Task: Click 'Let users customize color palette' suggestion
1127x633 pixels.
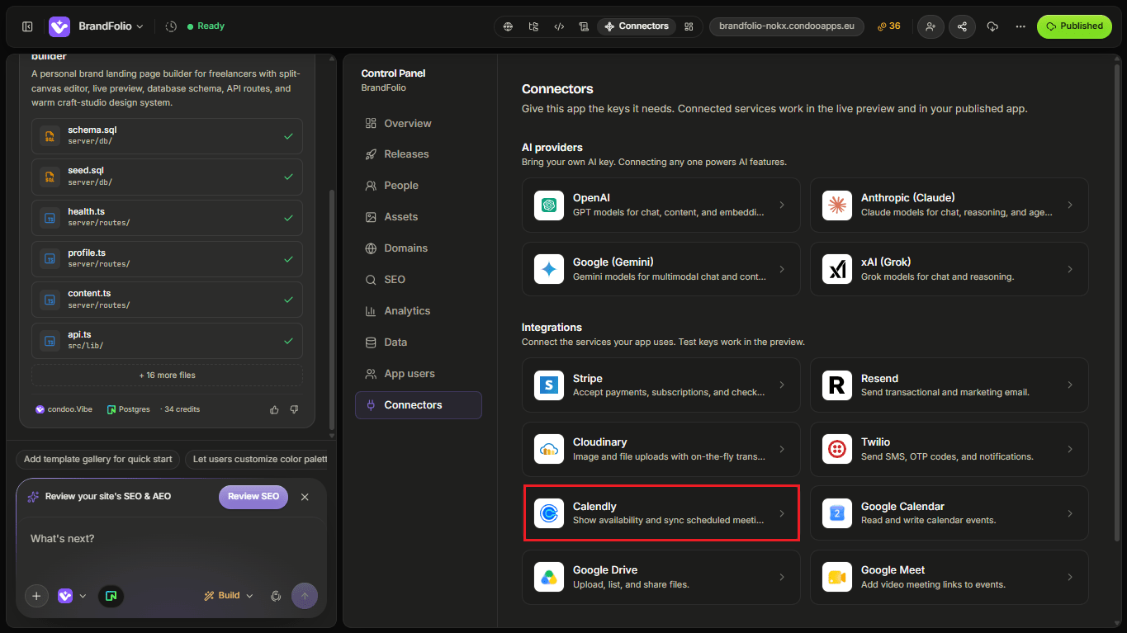Action: click(256, 460)
